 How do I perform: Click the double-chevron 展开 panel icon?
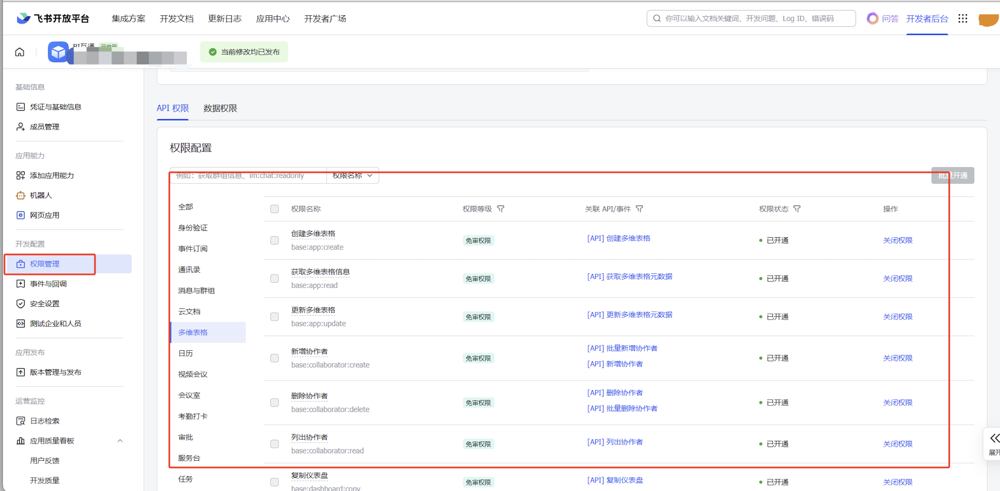tap(994, 438)
